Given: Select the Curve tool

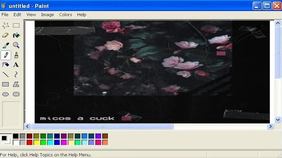Looking at the screenshot, I should tap(16, 74).
